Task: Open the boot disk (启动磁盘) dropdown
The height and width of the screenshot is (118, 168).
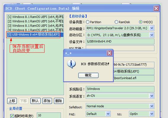Action: coord(152,28)
